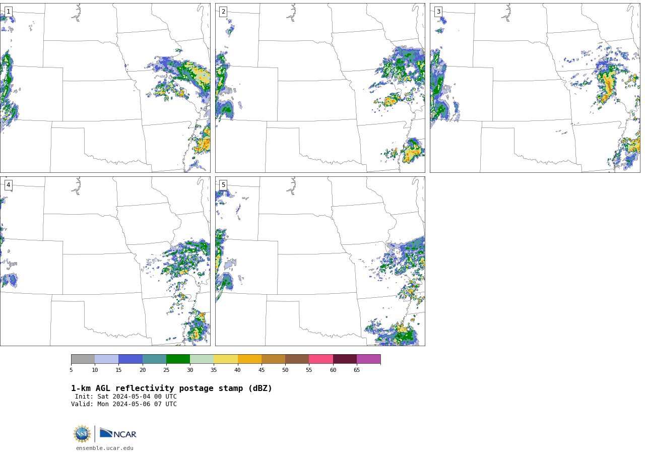The width and height of the screenshot is (645, 454).
Task: Select the yellow 35-40 dBZ swatch
Action: 226,359
